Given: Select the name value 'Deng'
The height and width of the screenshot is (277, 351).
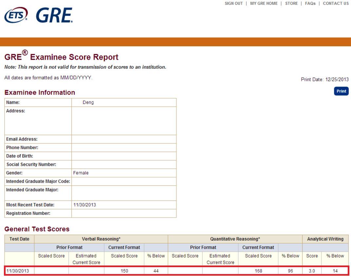Looking at the screenshot, I should pyautogui.click(x=88, y=102).
